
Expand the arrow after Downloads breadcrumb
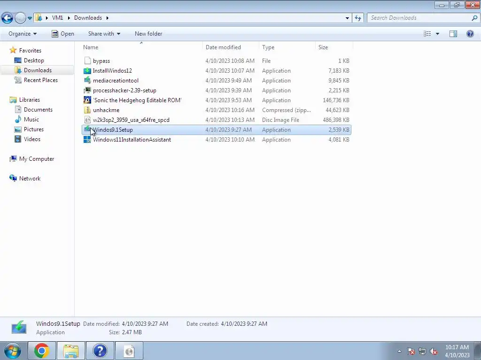(x=108, y=18)
